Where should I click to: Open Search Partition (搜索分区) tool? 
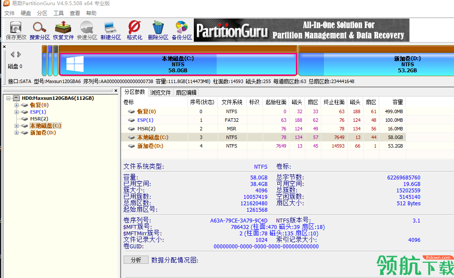pos(40,31)
